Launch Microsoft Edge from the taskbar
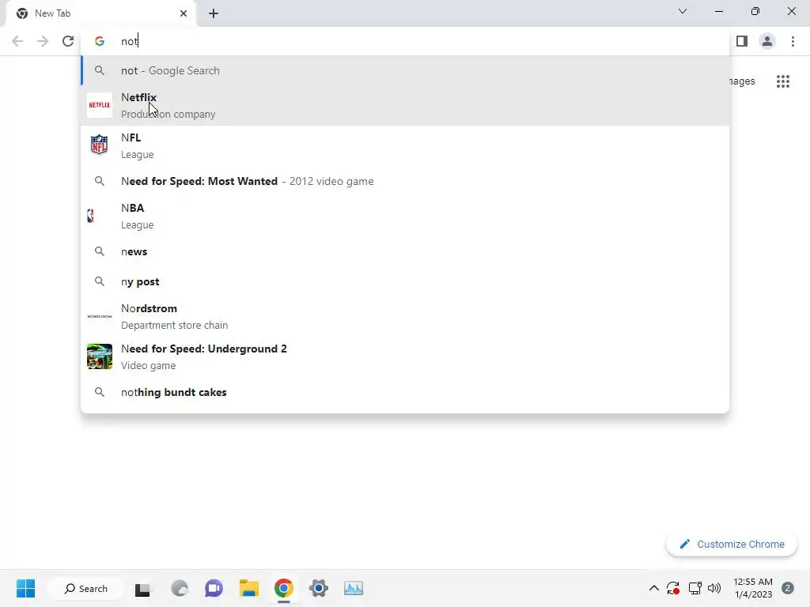The width and height of the screenshot is (810, 607). point(180,588)
